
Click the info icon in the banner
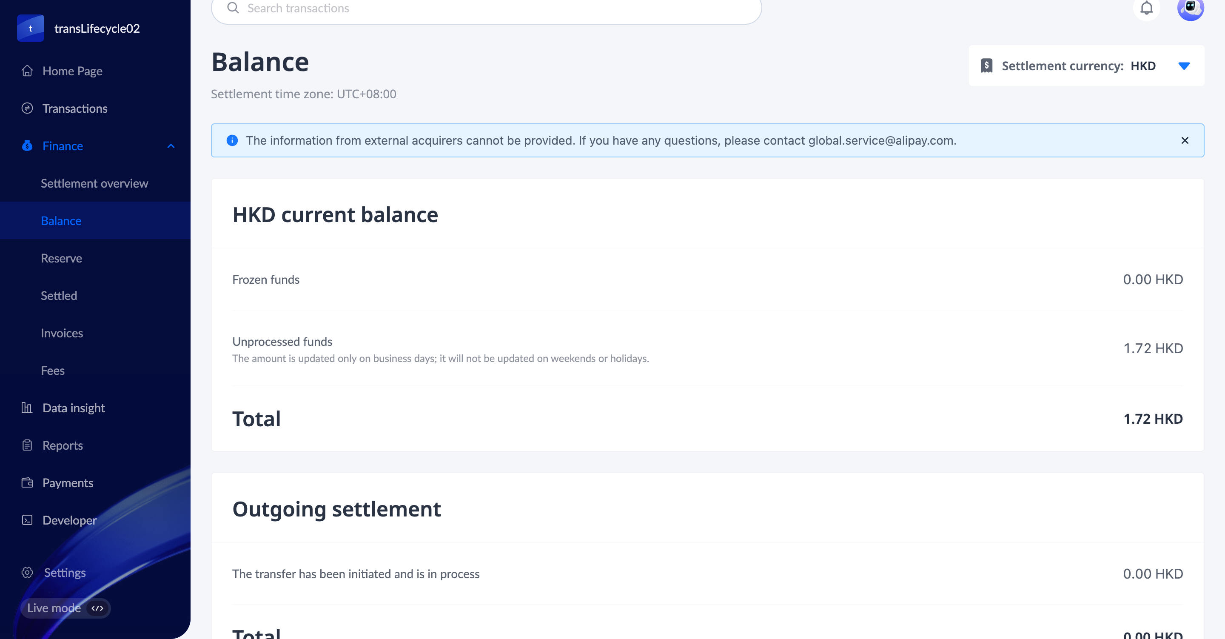(232, 140)
